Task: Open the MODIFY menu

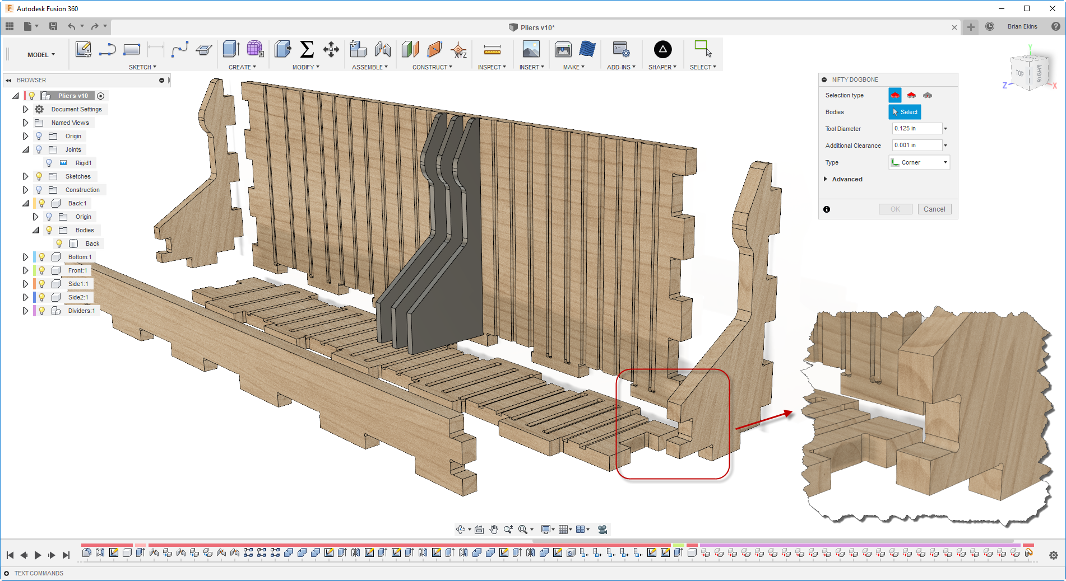Action: (x=305, y=67)
